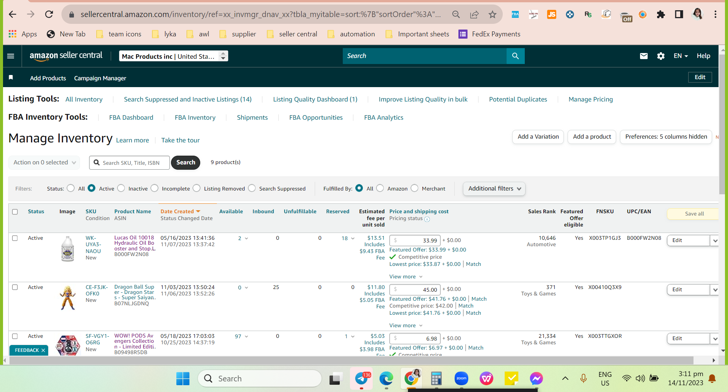Click the Search SKU, Title, ISBN field
This screenshot has height=392, width=728.
click(x=129, y=162)
